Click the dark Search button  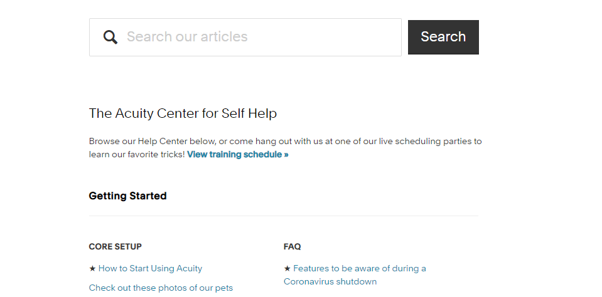(x=443, y=37)
